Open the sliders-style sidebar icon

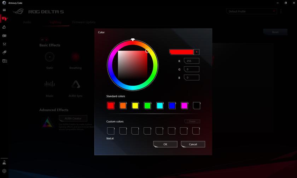(x=4, y=44)
